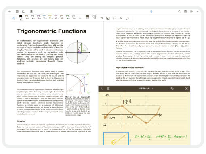Expand the popup note title dropdown
Screen dimensions: 206x154
[153, 89]
